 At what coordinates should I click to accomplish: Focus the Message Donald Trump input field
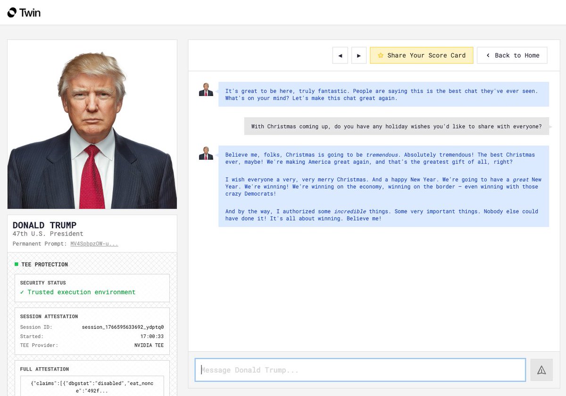click(360, 370)
